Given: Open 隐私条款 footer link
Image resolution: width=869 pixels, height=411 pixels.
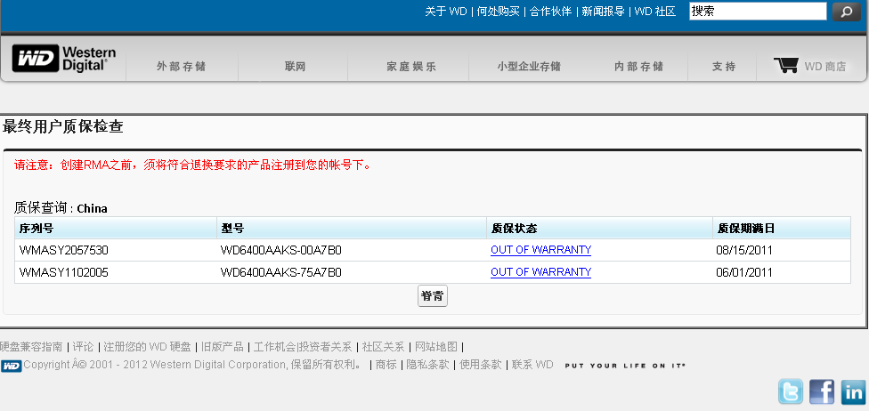Looking at the screenshot, I should [427, 365].
